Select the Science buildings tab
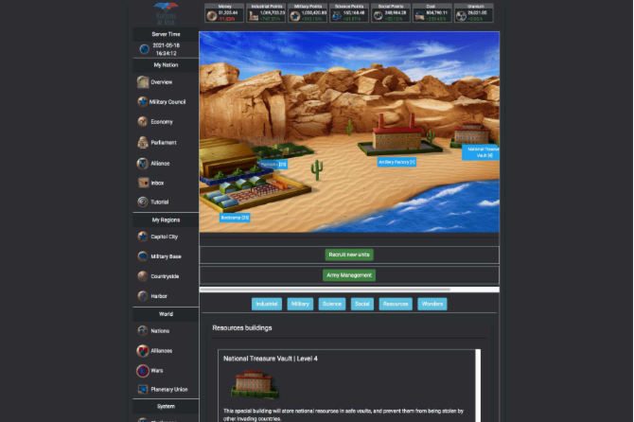 point(331,304)
